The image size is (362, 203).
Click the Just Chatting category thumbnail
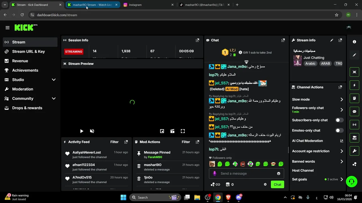[x=298, y=61]
